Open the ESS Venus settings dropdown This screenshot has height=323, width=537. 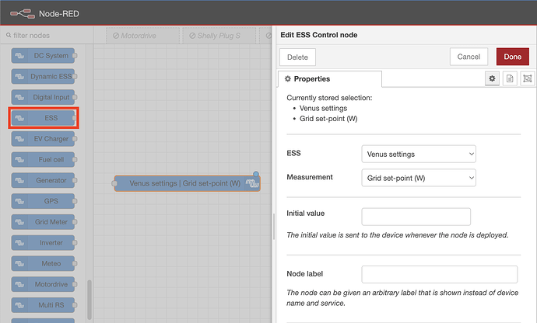[x=419, y=155]
